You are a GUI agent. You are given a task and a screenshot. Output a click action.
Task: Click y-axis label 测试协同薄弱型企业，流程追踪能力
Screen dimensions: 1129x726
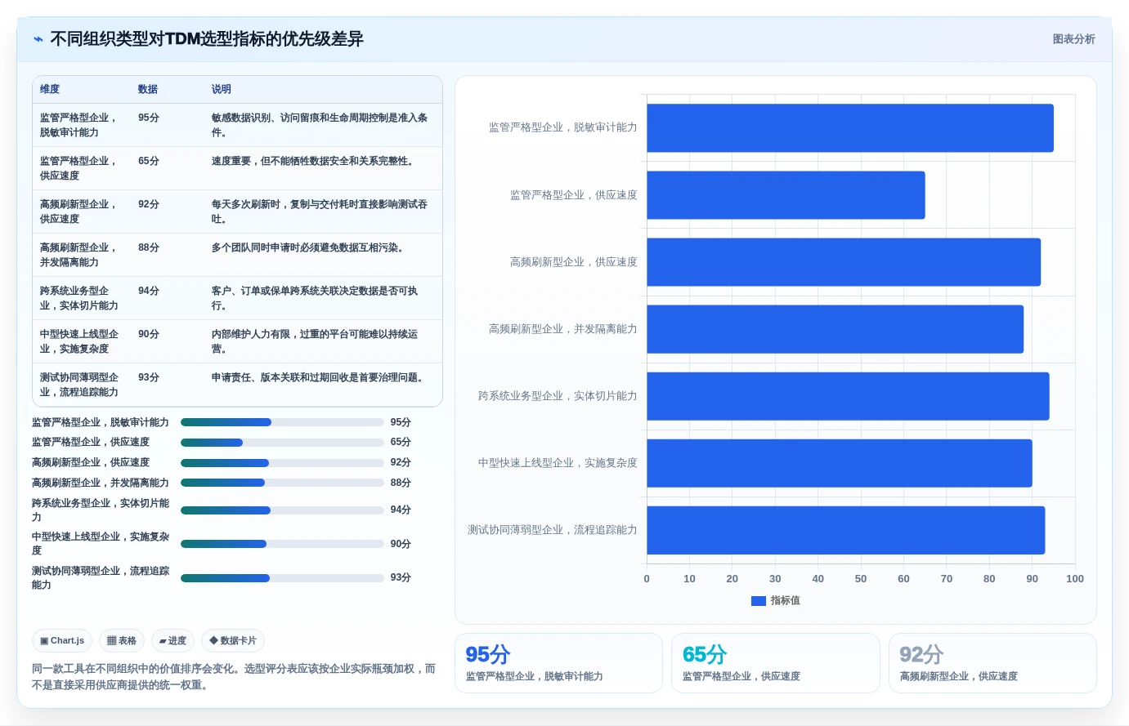click(x=552, y=530)
